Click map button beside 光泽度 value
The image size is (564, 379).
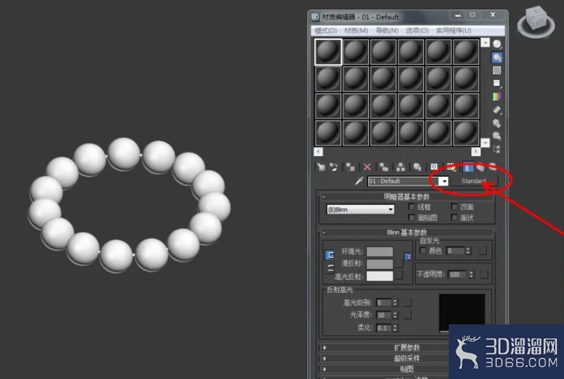[x=407, y=315]
